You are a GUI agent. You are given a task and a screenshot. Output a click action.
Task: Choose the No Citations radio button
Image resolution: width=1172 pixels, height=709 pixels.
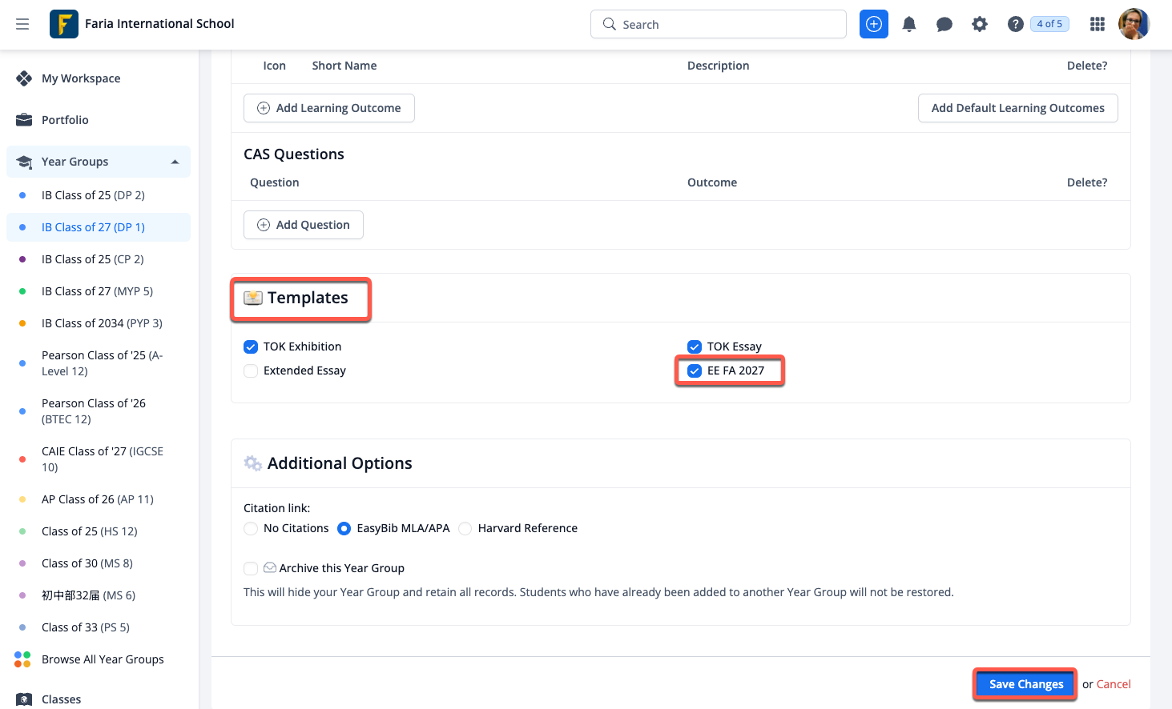[x=251, y=528]
